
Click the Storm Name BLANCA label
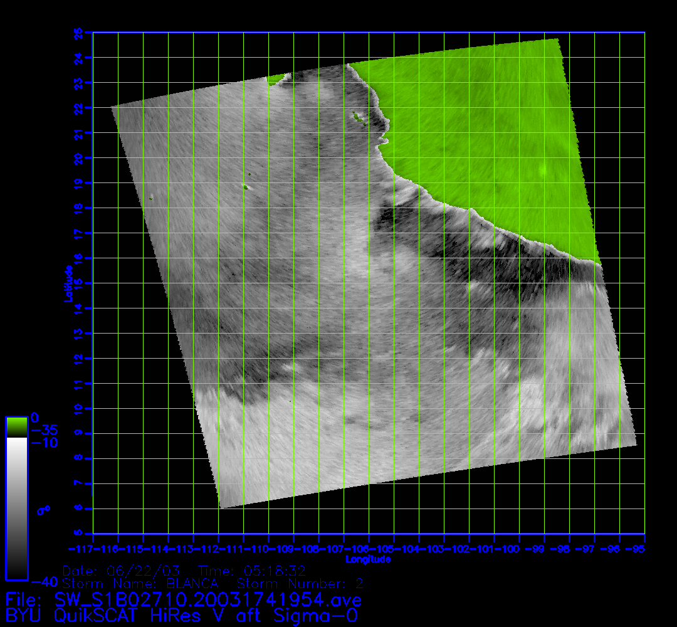pyautogui.click(x=140, y=584)
